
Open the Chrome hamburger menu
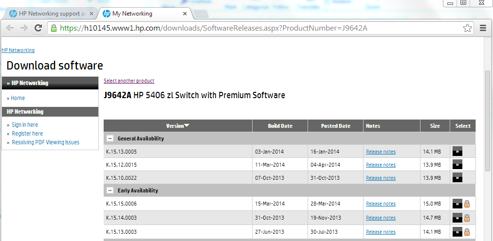[483, 28]
